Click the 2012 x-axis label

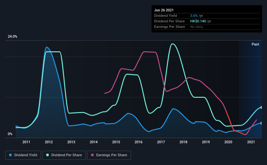tap(49, 142)
